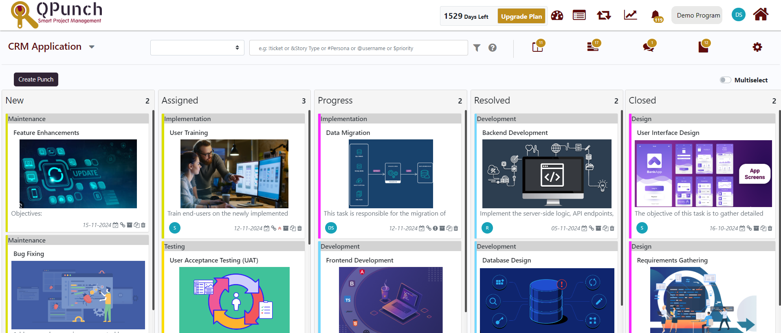Open the DS user profile avatar

[738, 15]
